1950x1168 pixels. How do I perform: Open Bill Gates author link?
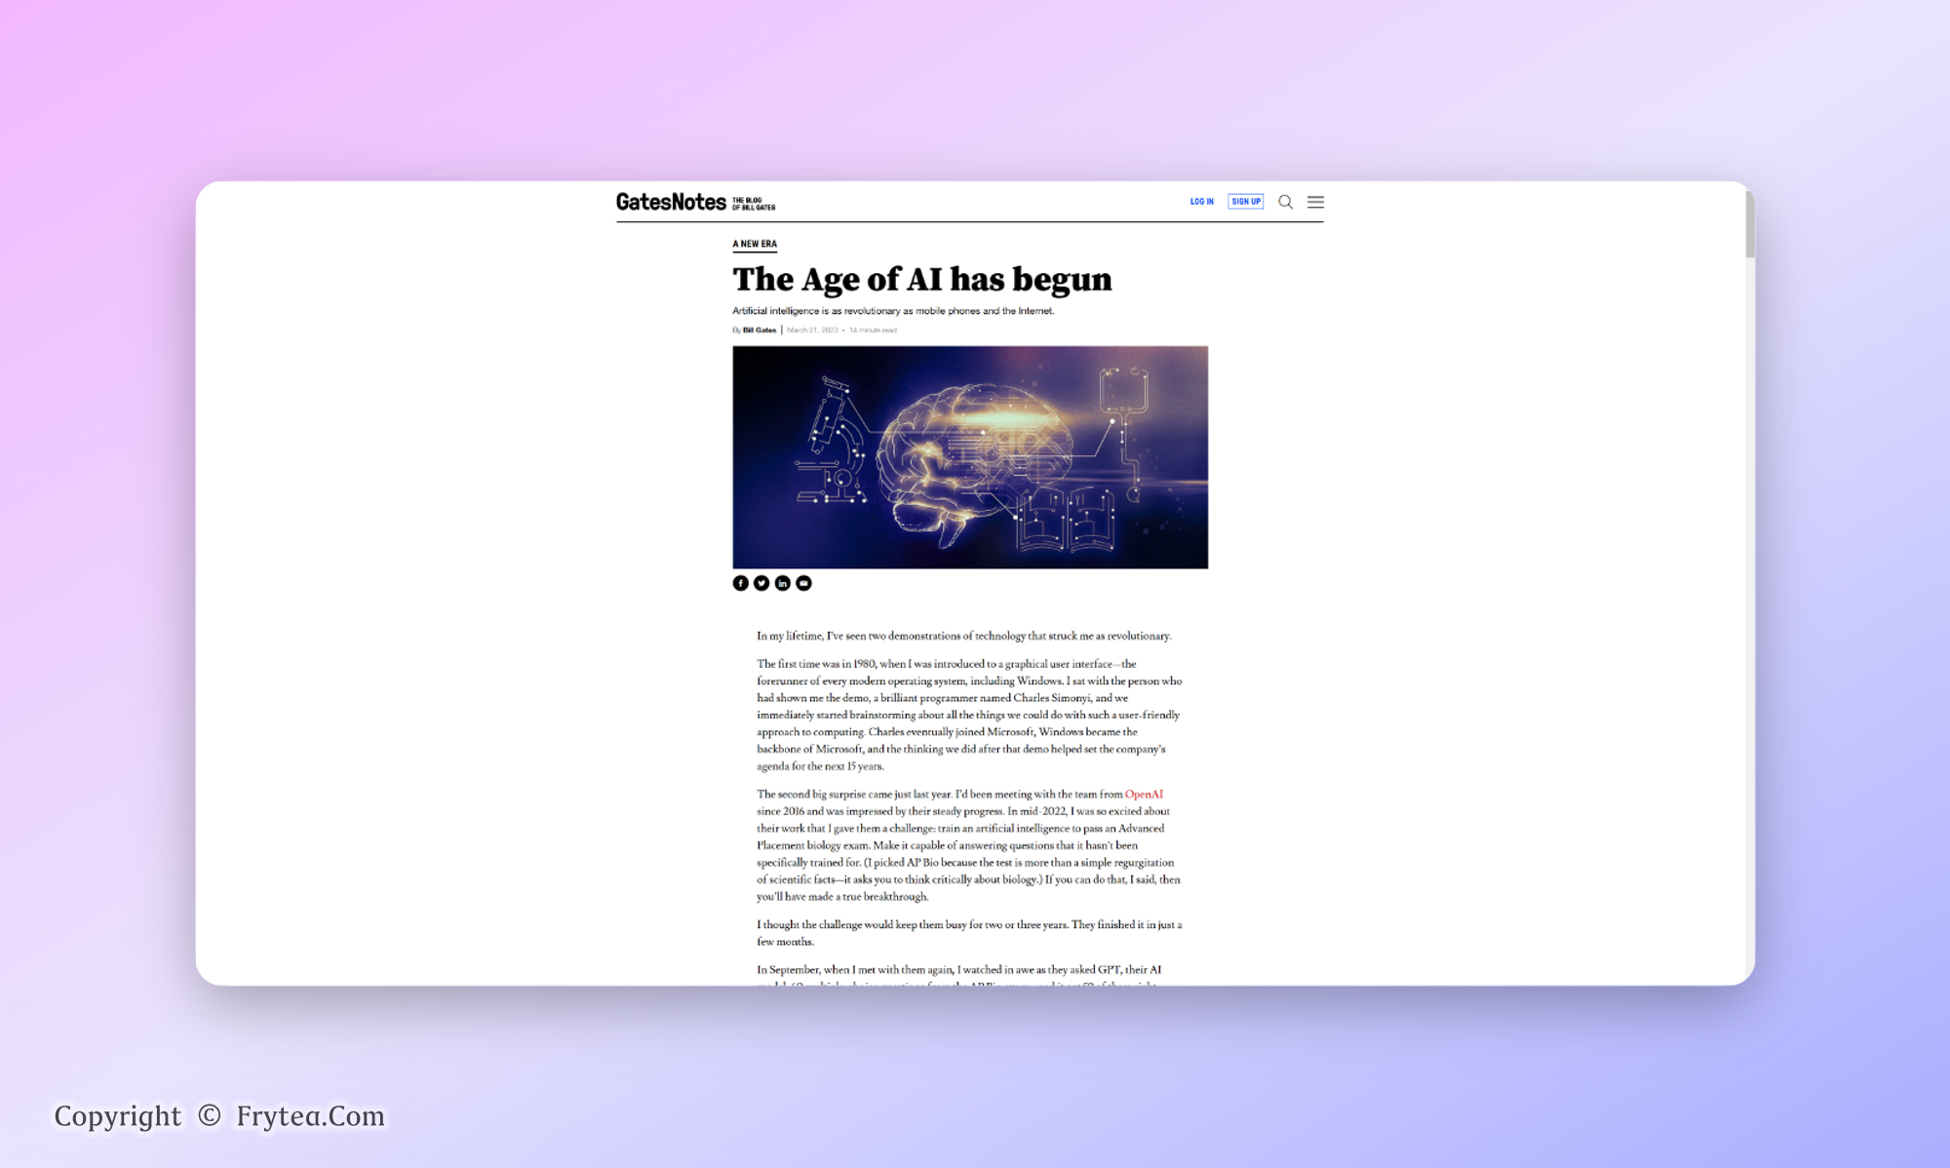pyautogui.click(x=760, y=331)
